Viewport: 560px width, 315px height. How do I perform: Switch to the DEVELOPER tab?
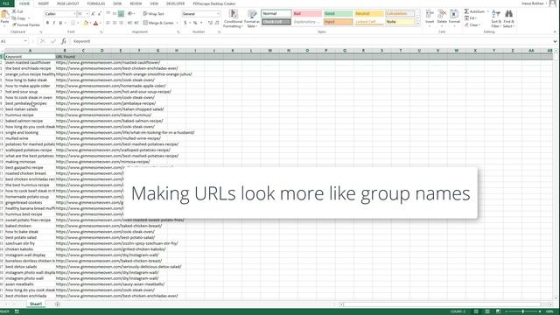175,3
